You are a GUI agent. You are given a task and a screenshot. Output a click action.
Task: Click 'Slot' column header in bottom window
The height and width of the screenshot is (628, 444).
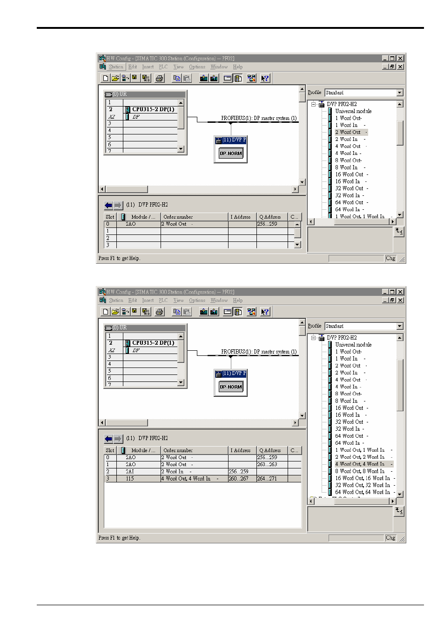tap(110, 450)
